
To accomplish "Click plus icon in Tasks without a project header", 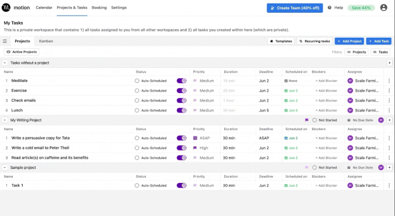I will coord(389,63).
